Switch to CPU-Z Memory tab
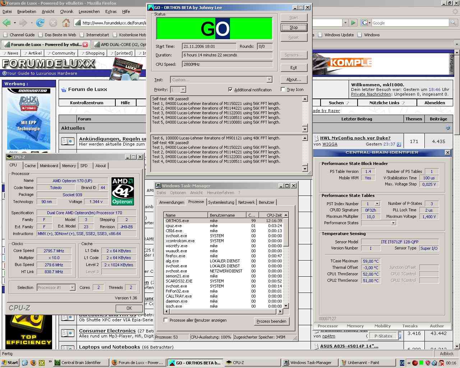 coord(69,166)
